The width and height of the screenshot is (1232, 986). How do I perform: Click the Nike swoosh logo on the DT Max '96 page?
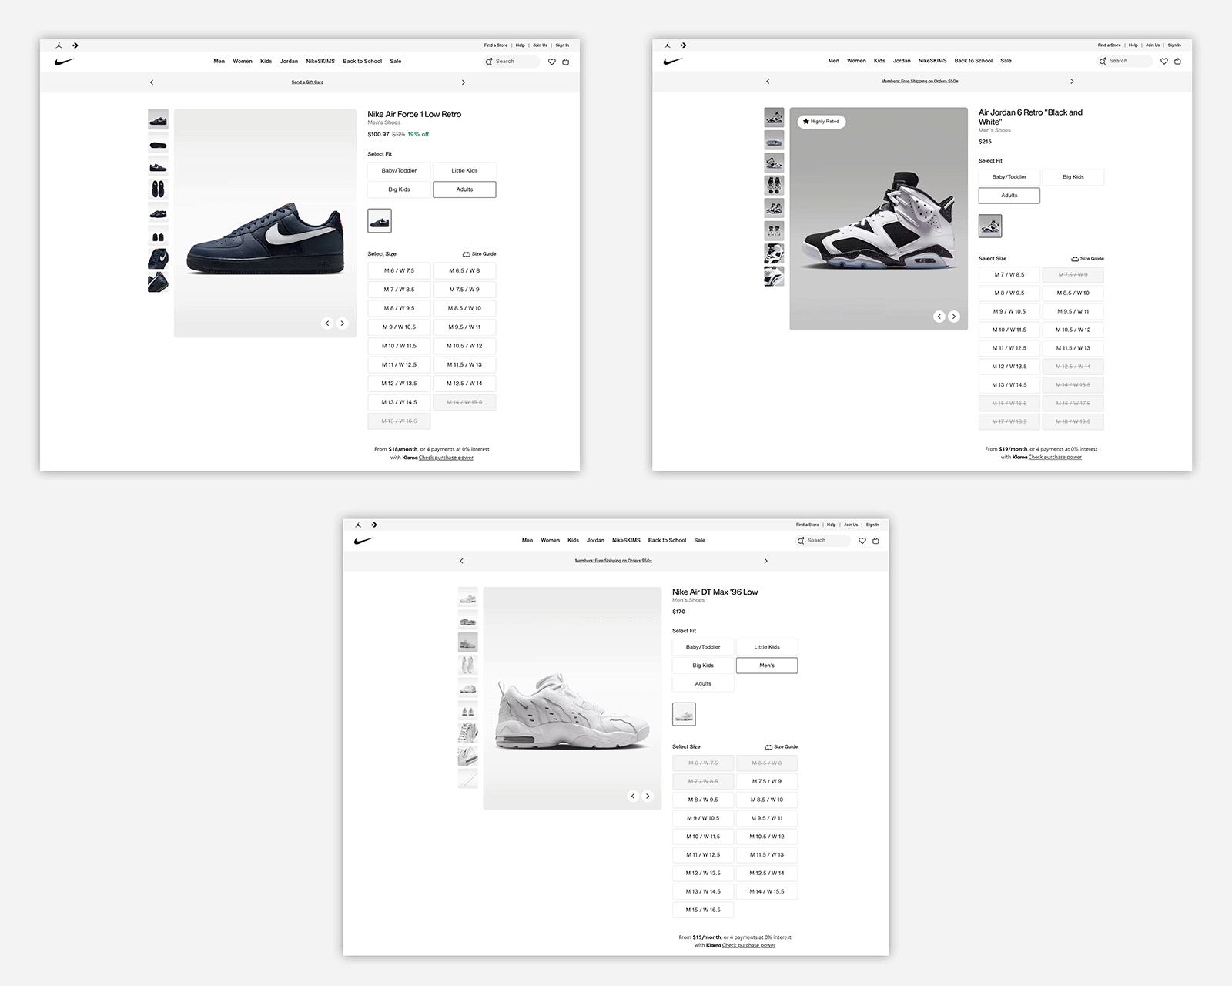point(363,541)
